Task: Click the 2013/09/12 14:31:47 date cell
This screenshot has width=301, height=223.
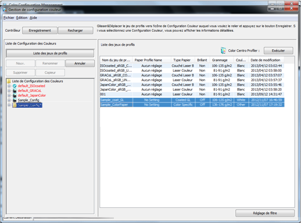Action: [x=266, y=94]
